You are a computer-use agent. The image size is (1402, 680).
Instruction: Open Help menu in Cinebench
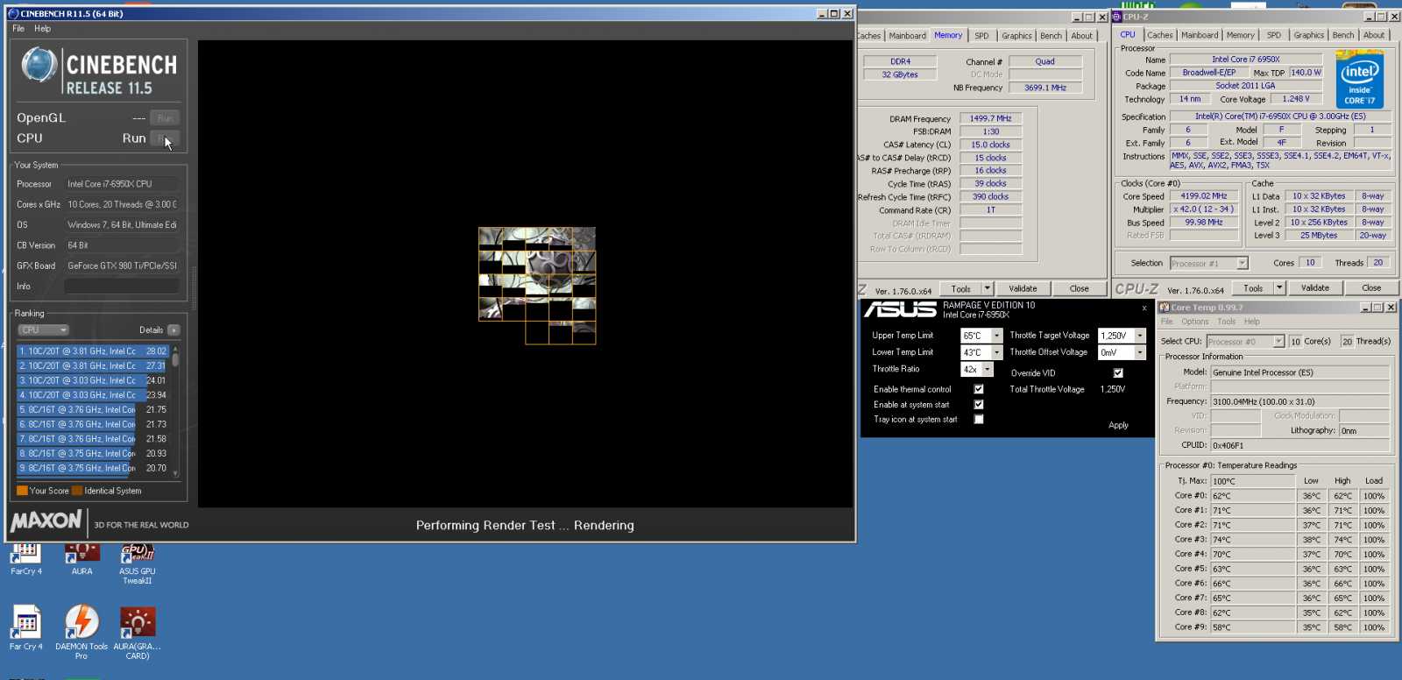pyautogui.click(x=43, y=29)
